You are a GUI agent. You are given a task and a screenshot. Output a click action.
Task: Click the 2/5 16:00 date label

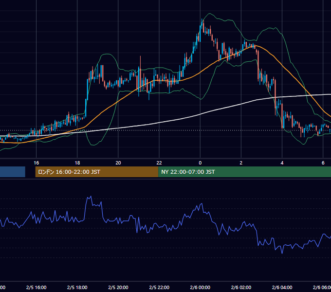(x=37, y=287)
